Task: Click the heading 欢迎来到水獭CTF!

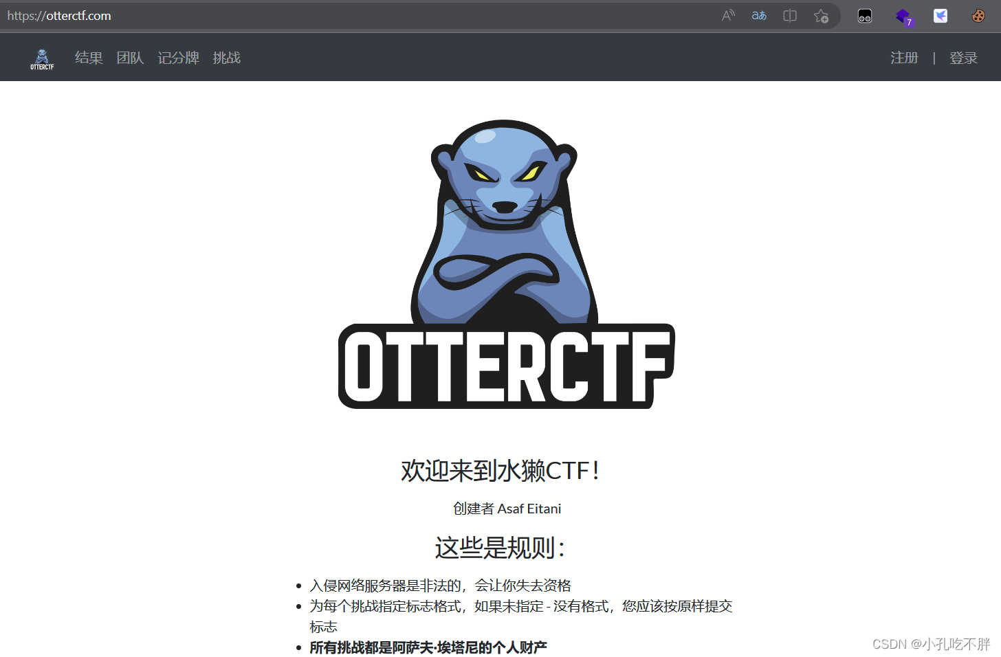Action: [x=500, y=471]
